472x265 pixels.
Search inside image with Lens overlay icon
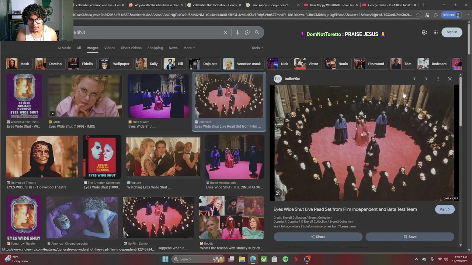pos(278,193)
